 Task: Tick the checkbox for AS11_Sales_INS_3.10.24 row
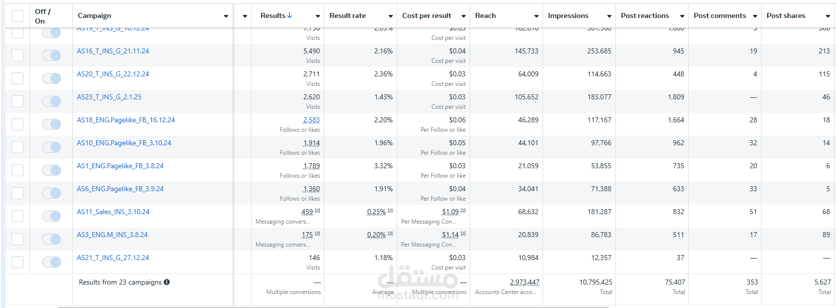(x=17, y=216)
